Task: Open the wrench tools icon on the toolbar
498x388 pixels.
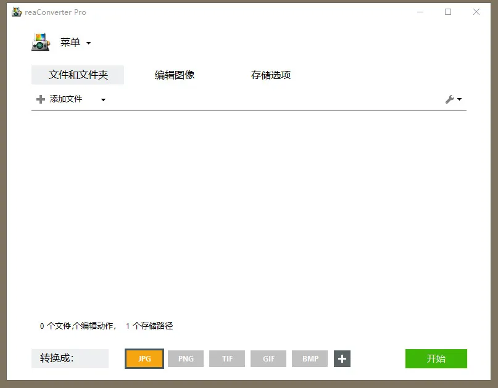Action: click(x=450, y=99)
